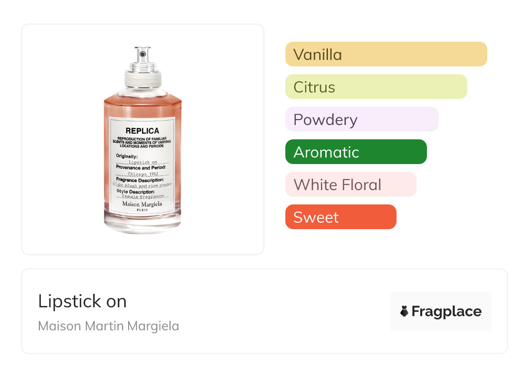This screenshot has width=529, height=375.
Task: Click the Fragrance Description label line
Action: 139,180
